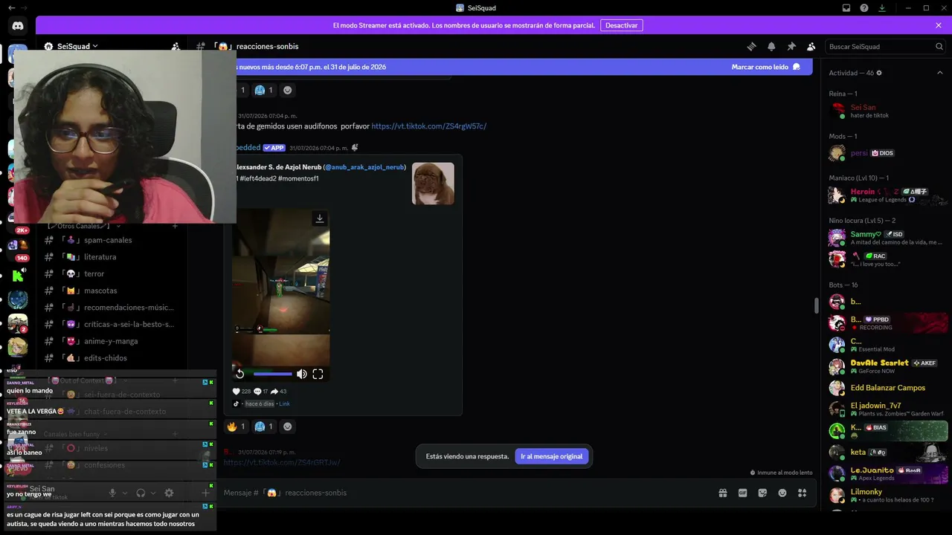The image size is (952, 535).
Task: Download the embedded TikTok video
Action: point(320,218)
